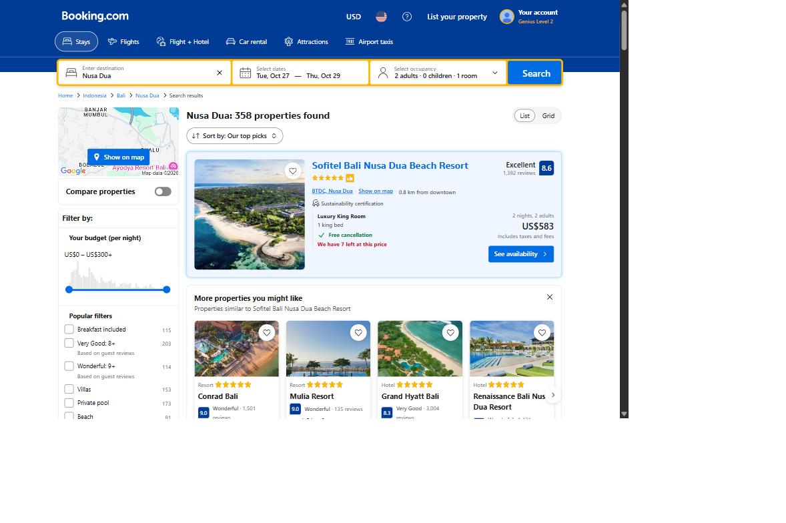Open Sort by: Our top picks dropdown
The width and height of the screenshot is (786, 523).
click(x=235, y=136)
